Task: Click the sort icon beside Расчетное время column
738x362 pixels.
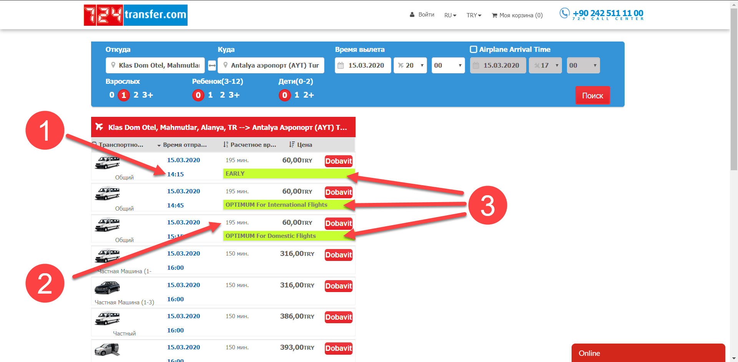Action: (226, 144)
